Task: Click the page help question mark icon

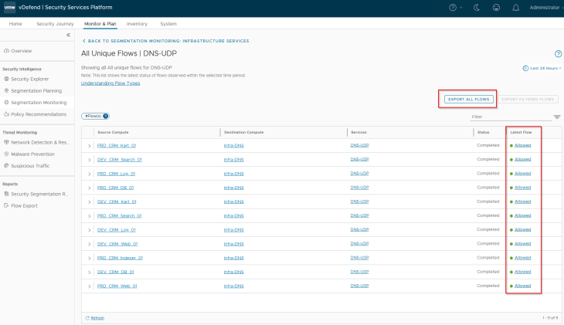Action: click(x=558, y=54)
